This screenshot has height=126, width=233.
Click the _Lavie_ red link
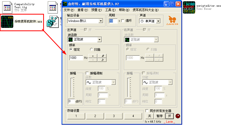click(169, 122)
